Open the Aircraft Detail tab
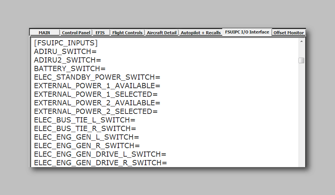335x195 pixels. (x=162, y=33)
